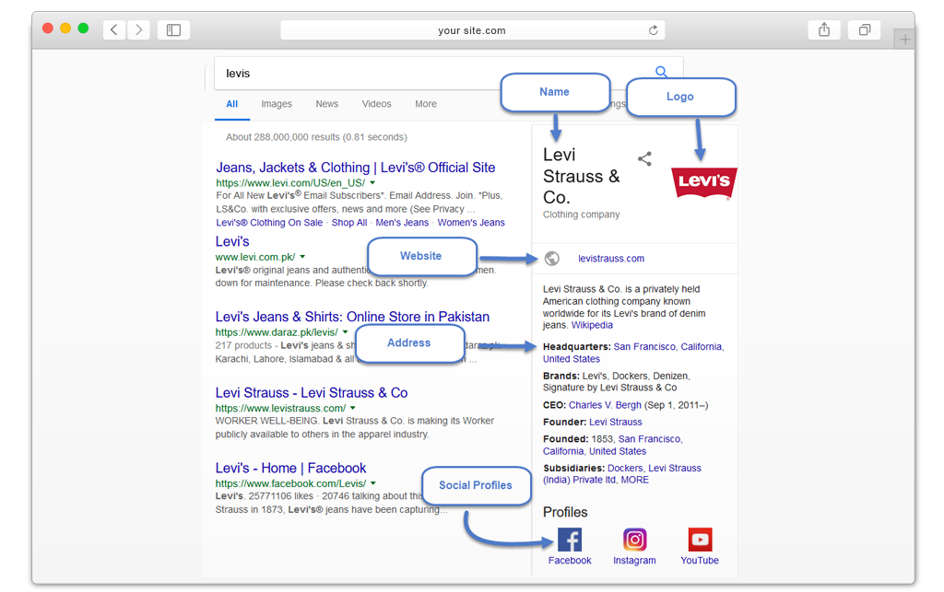Toggle the browser sidebar button
The width and height of the screenshot is (944, 592).
(173, 29)
